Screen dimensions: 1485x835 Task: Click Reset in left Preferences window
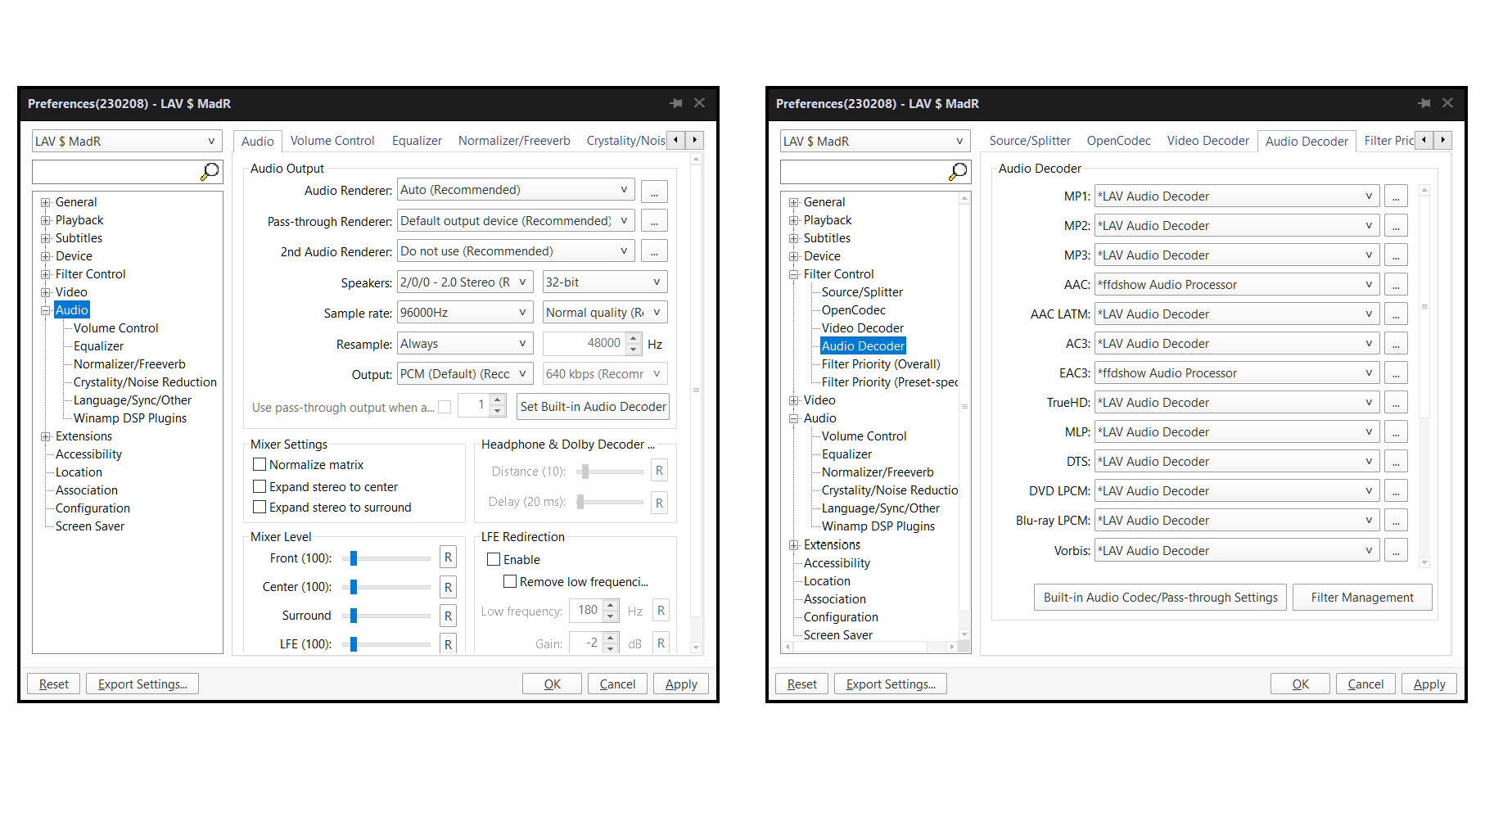[54, 684]
